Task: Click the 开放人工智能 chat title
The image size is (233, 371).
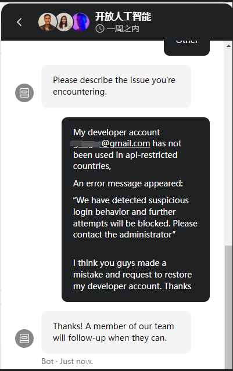Action: 123,17
